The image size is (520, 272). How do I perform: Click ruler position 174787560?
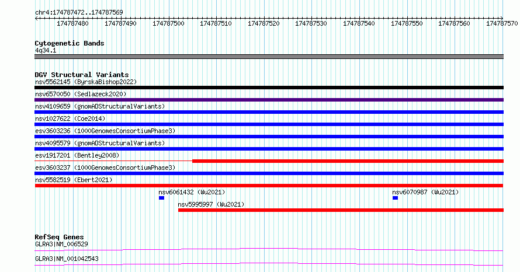(x=454, y=23)
